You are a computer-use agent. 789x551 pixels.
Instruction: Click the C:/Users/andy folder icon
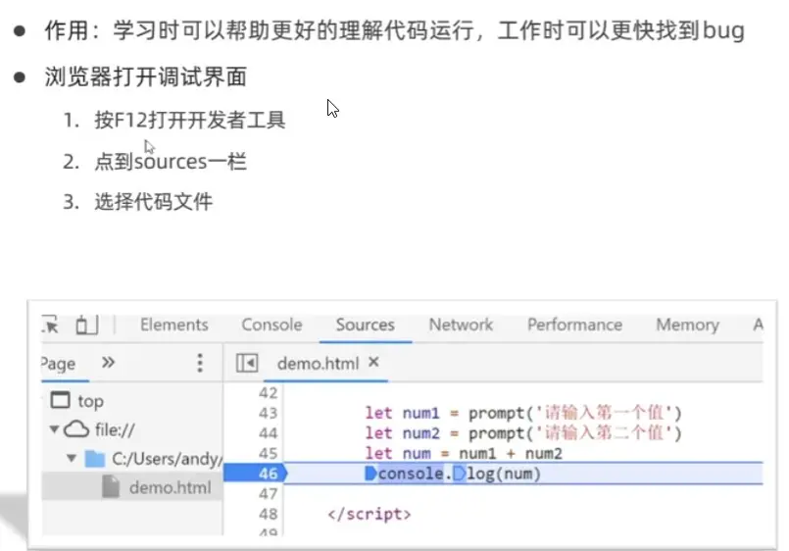95,459
